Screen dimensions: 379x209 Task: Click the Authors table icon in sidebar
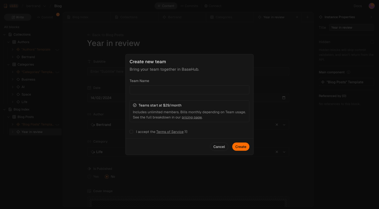point(14,42)
